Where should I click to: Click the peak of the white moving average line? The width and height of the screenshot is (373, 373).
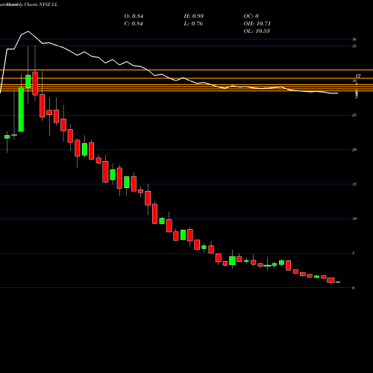(28, 31)
